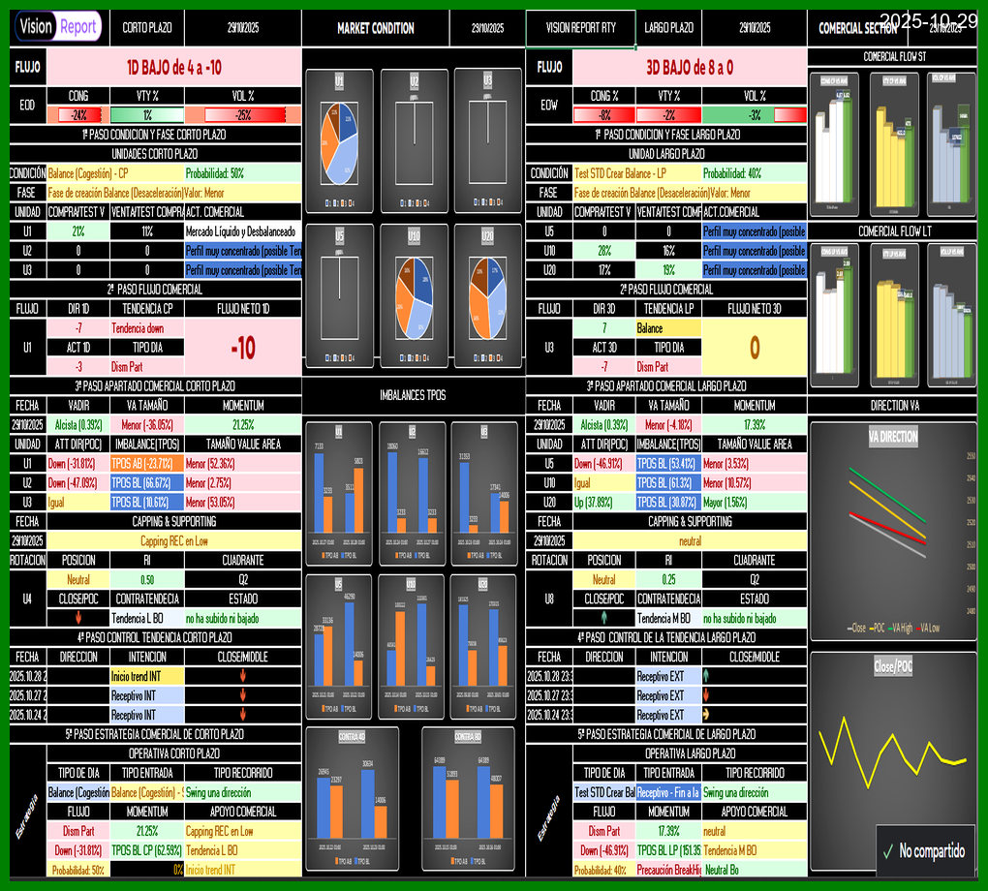This screenshot has height=891, width=988.
Task: Toggle legend item 4 beneath the U5 chart
Action: click(351, 358)
